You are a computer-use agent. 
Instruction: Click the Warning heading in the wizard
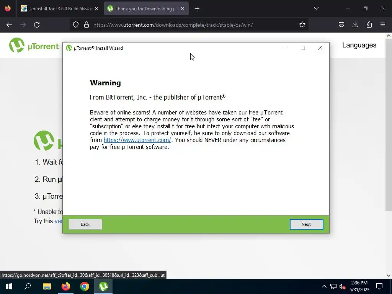pyautogui.click(x=105, y=83)
